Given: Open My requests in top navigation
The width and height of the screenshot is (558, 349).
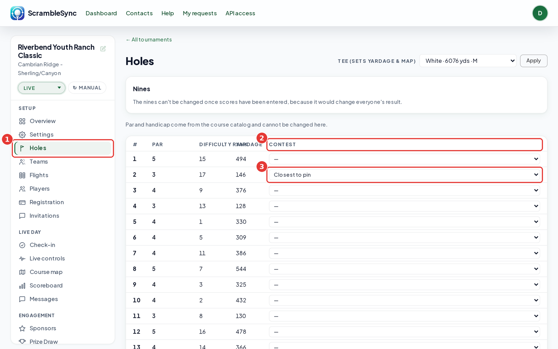Looking at the screenshot, I should (200, 13).
